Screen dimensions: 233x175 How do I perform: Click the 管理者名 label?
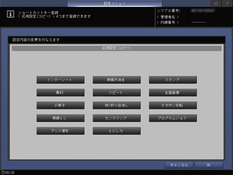pyautogui.click(x=168, y=17)
